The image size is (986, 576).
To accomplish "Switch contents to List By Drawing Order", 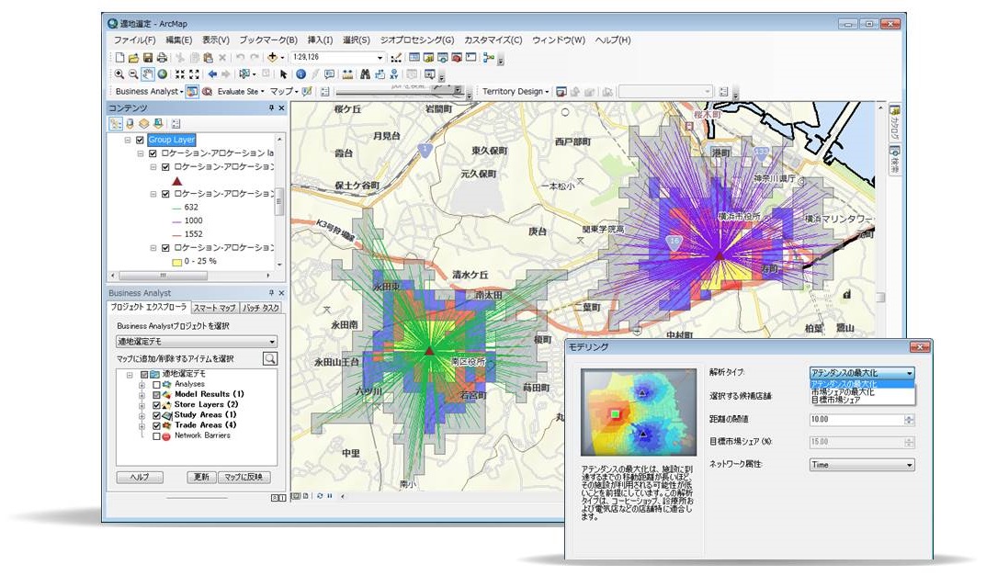I will 117,124.
